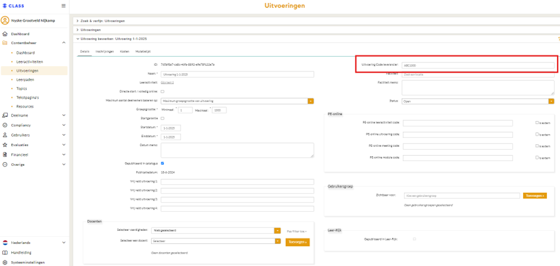Expand Zoek & verfijn: Uitvoeringen section
The width and height of the screenshot is (560, 266).
[x=102, y=21]
